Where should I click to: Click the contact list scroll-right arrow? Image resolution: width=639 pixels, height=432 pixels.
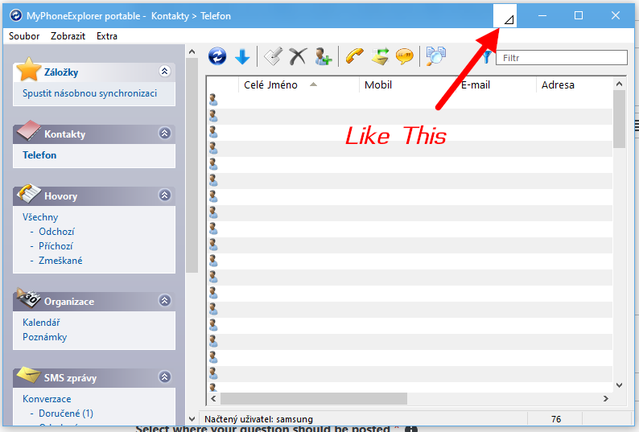(x=606, y=398)
